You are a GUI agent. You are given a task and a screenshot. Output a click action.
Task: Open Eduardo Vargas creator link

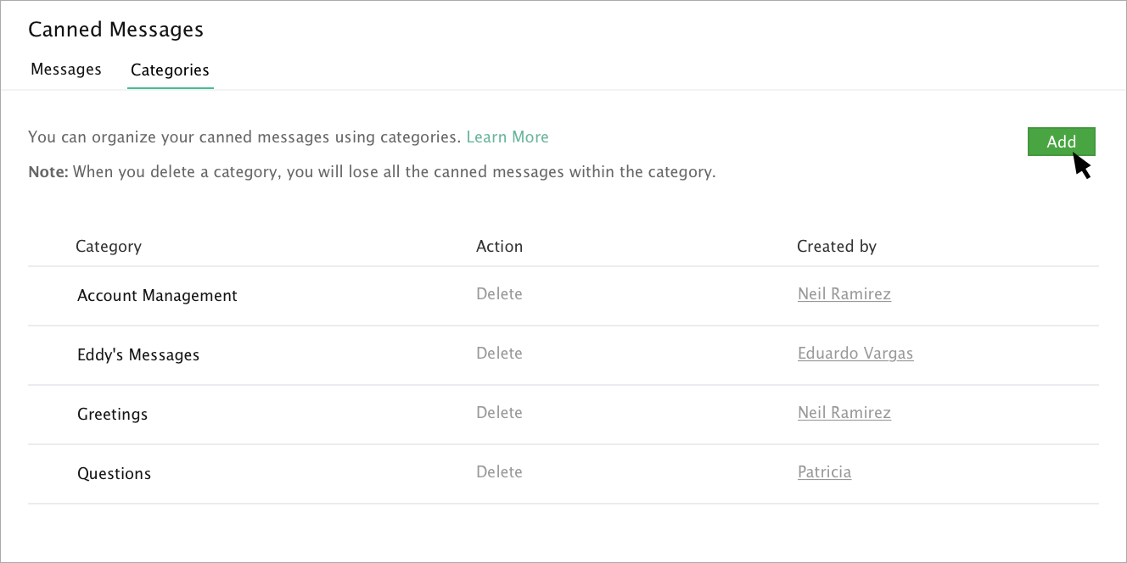[855, 354]
